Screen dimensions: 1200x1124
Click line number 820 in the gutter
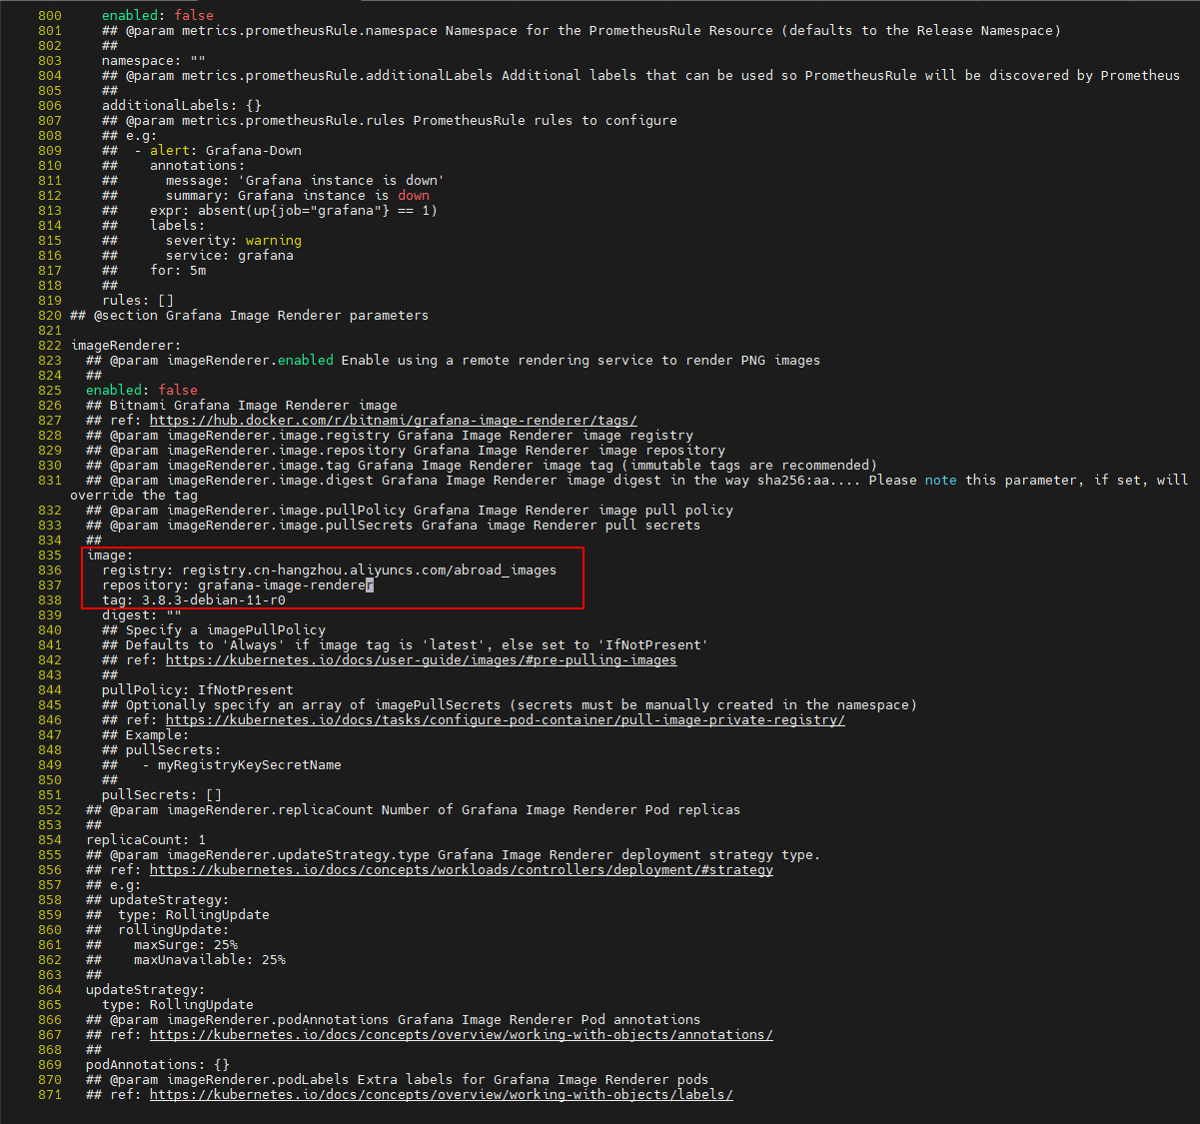click(50, 316)
